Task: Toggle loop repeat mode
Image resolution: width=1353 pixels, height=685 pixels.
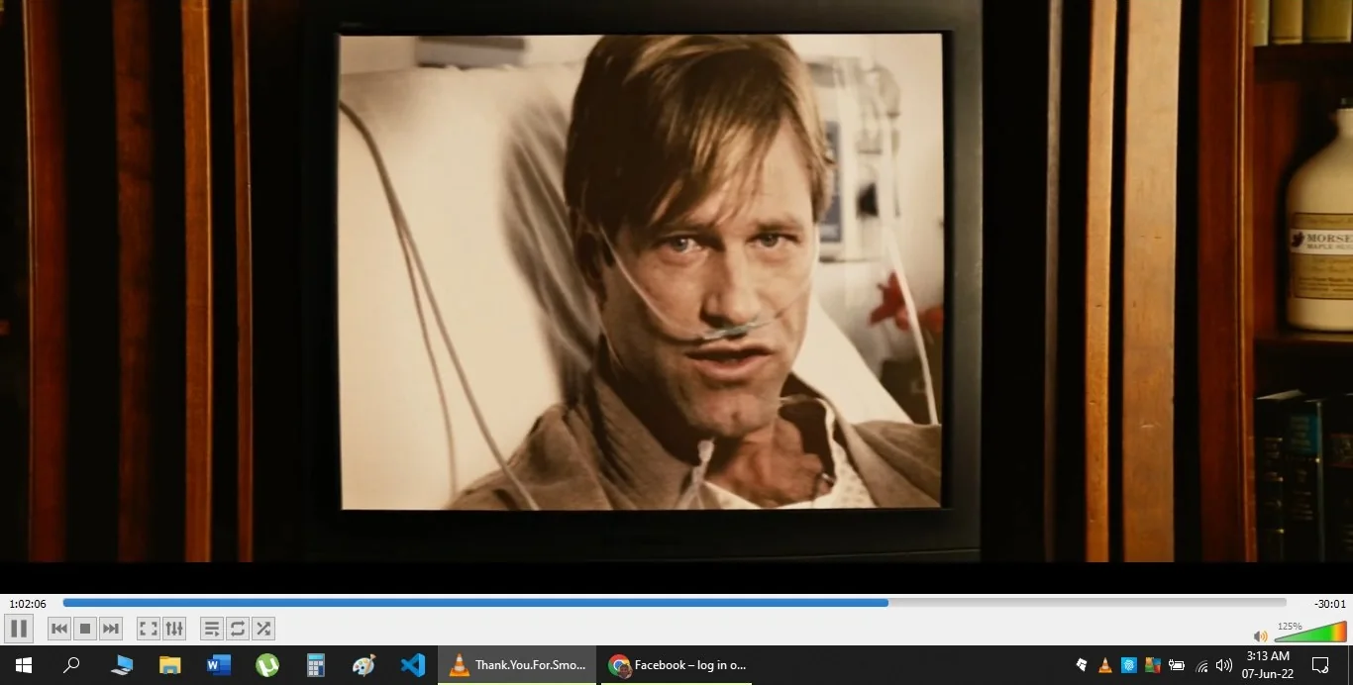Action: tap(238, 629)
